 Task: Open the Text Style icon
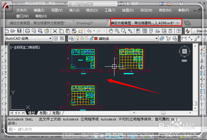point(188,31)
